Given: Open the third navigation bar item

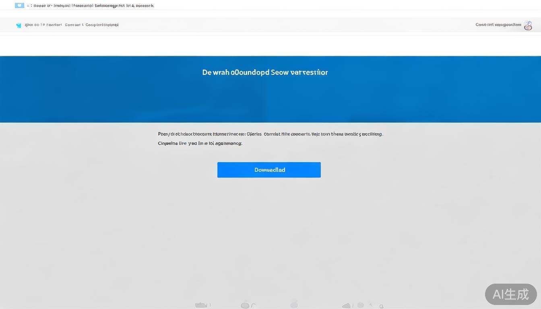Looking at the screenshot, I should 73,25.
